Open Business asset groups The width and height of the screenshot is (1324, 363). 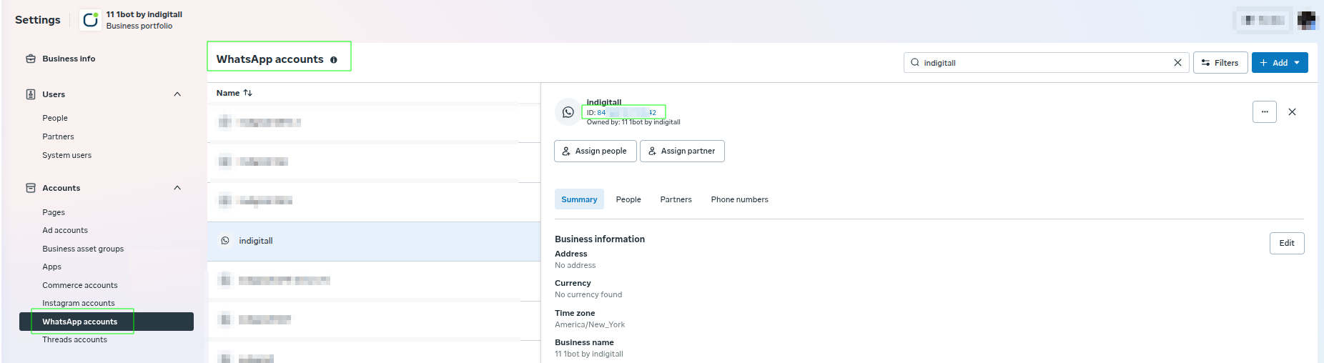[83, 249]
